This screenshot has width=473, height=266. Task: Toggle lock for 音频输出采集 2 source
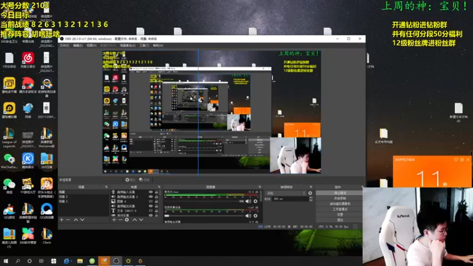pyautogui.click(x=156, y=197)
